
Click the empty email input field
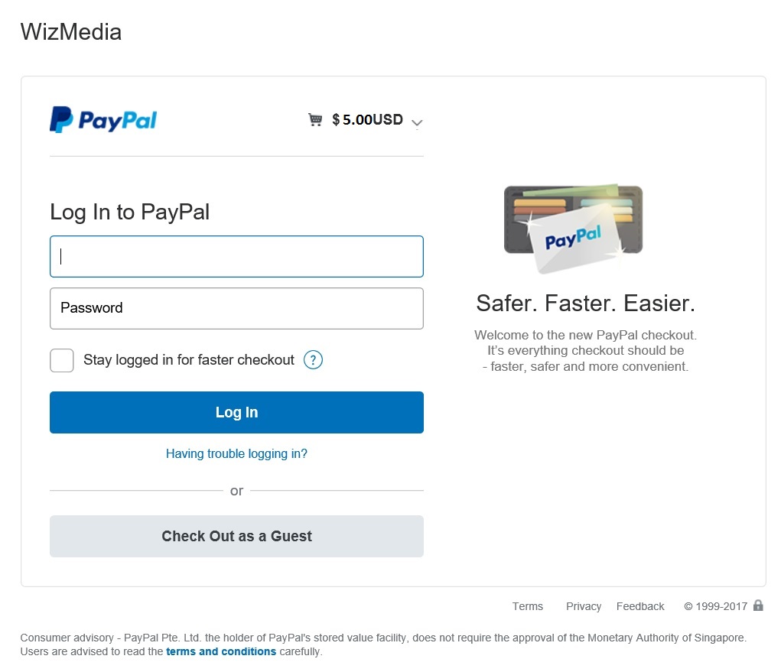point(236,256)
